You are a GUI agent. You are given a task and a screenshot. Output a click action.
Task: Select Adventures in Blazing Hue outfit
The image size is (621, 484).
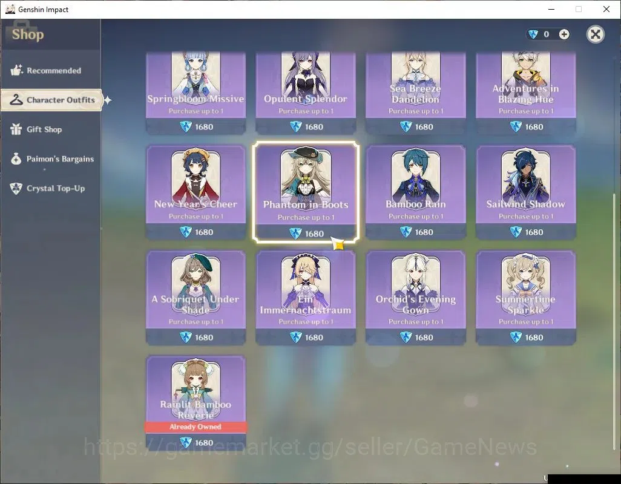pyautogui.click(x=525, y=93)
